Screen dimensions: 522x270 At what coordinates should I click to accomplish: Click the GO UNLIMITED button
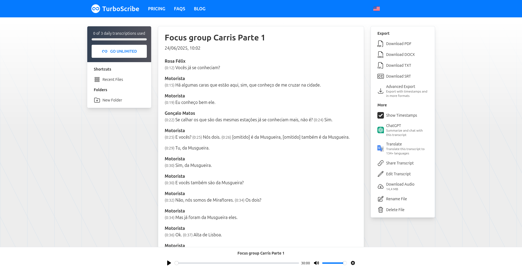coord(119,51)
